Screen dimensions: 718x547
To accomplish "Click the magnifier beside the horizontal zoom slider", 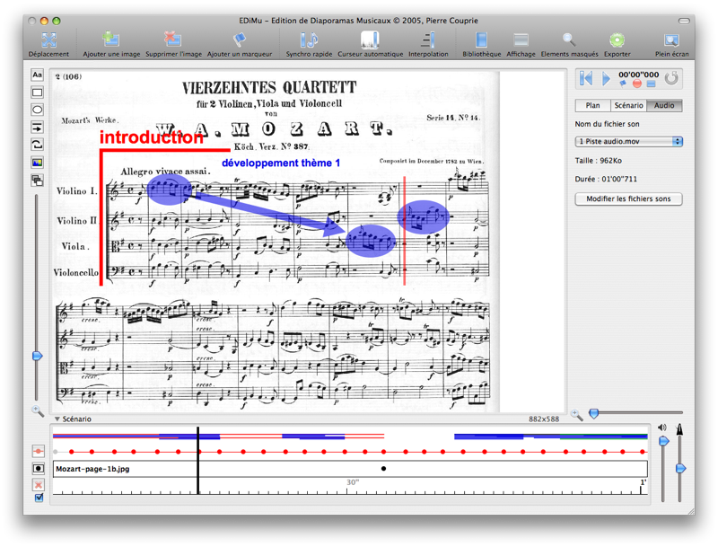I will pyautogui.click(x=577, y=415).
